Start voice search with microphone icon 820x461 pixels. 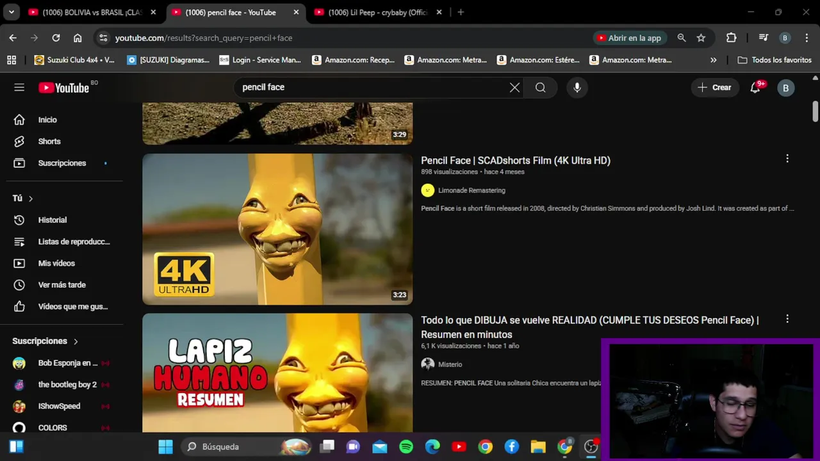tap(577, 88)
